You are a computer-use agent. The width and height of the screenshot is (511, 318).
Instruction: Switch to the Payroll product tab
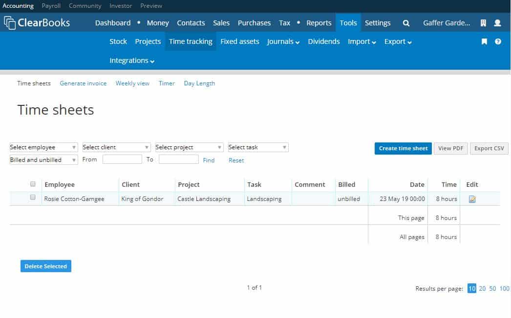51,6
